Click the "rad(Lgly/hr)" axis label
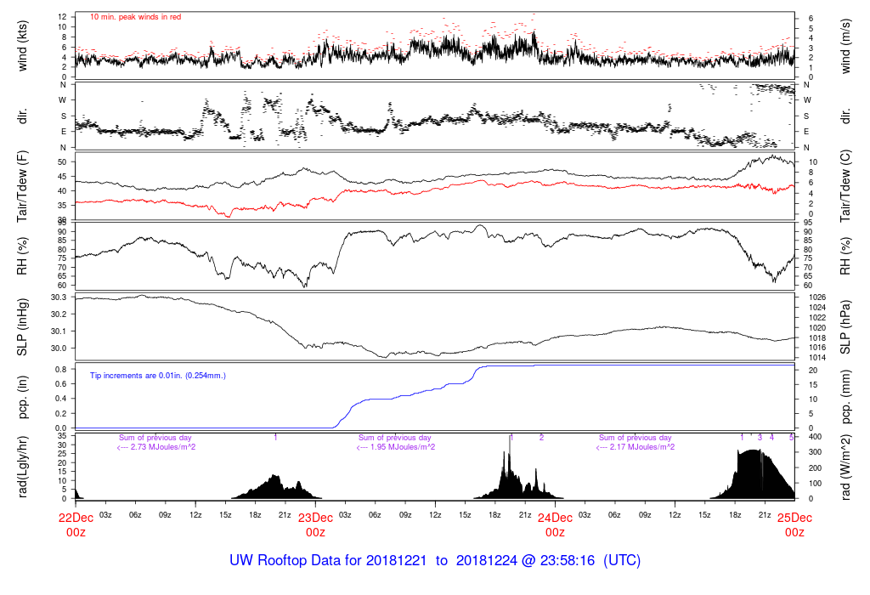The image size is (870, 595). coord(22,467)
